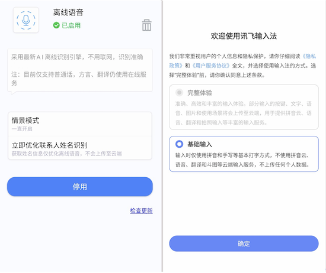Delete offline voice with the trash icon

pos(146,25)
